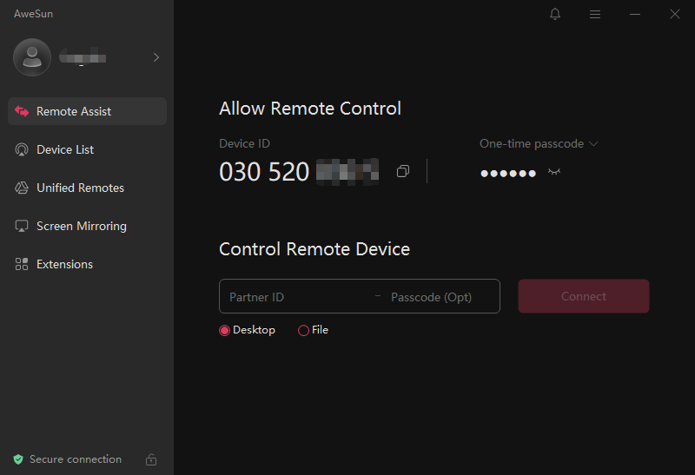Copy the Device ID with copy icon
Screen dimensions: 695x475
(x=403, y=171)
